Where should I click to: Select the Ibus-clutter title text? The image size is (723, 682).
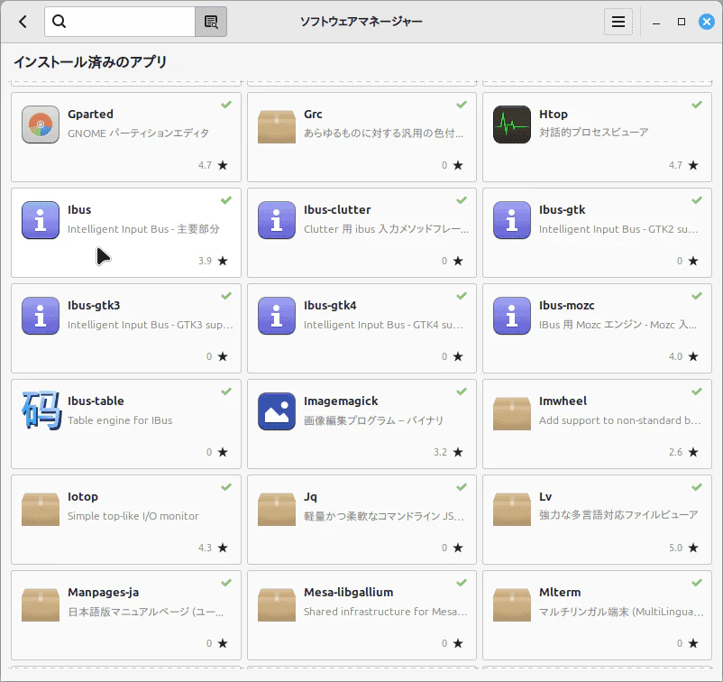pyautogui.click(x=337, y=209)
